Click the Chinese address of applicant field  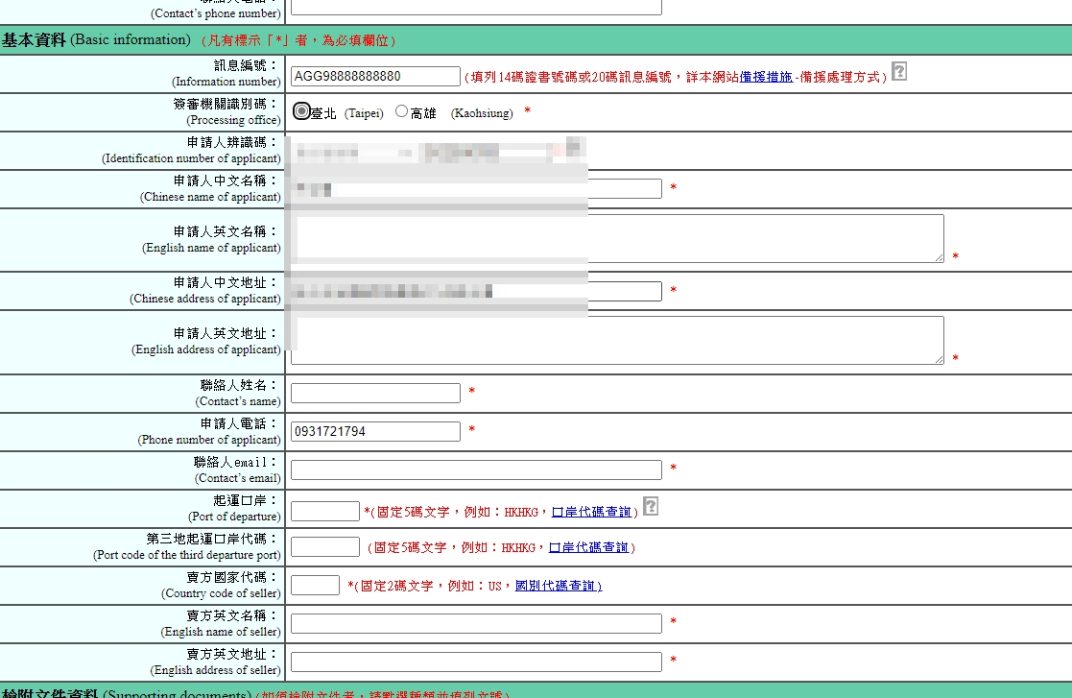(477, 291)
